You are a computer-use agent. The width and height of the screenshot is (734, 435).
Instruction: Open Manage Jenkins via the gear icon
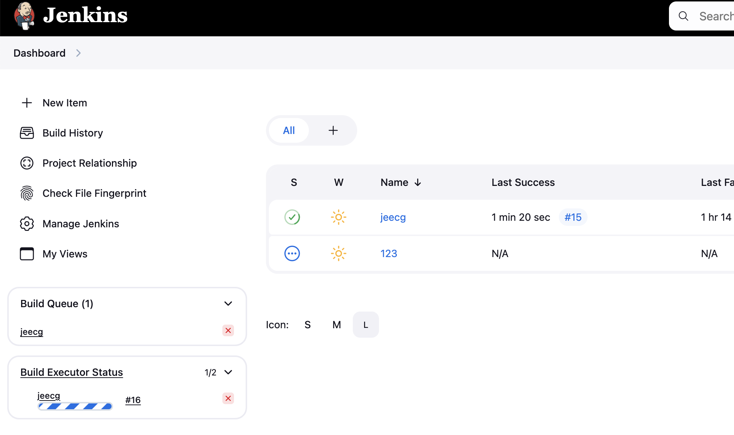coord(27,224)
